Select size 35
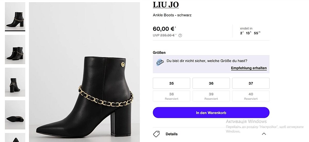 click(x=171, y=83)
